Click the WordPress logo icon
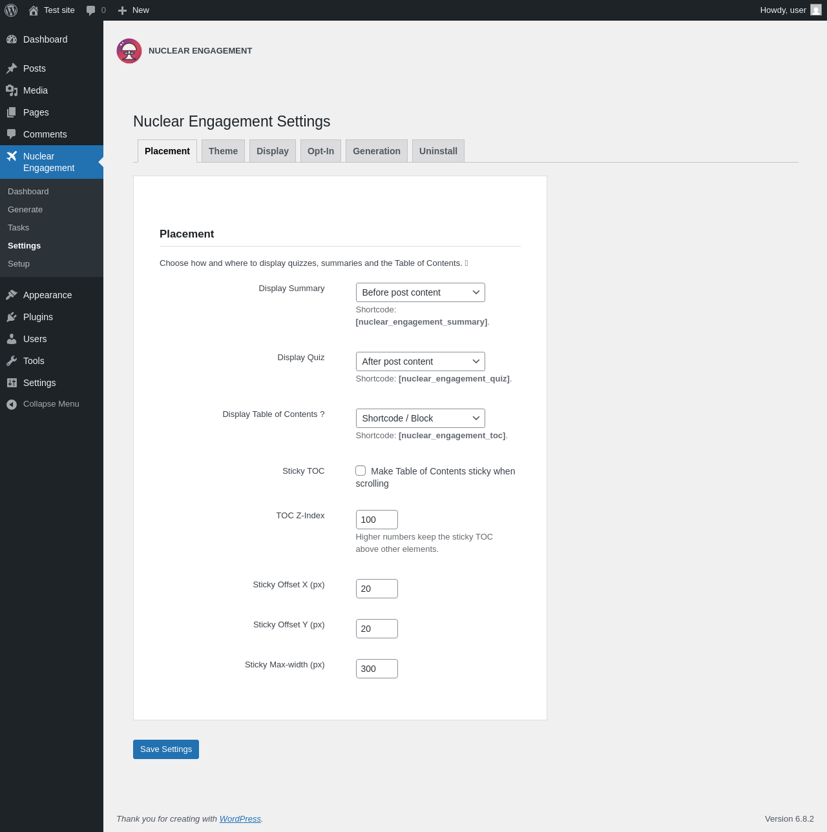 (11, 10)
